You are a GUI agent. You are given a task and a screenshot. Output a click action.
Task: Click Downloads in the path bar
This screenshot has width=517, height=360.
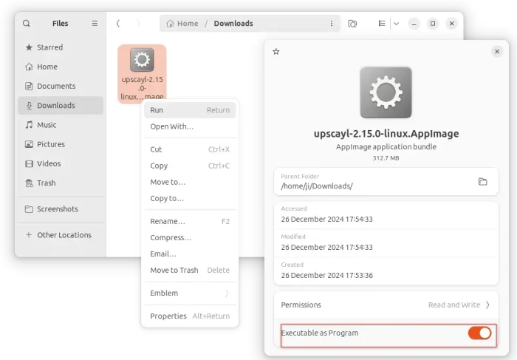pos(233,24)
